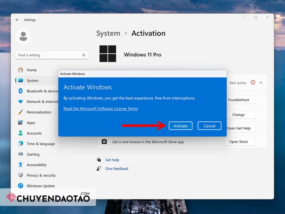Click System in the breadcrumb
285x214 pixels.
[x=108, y=33]
